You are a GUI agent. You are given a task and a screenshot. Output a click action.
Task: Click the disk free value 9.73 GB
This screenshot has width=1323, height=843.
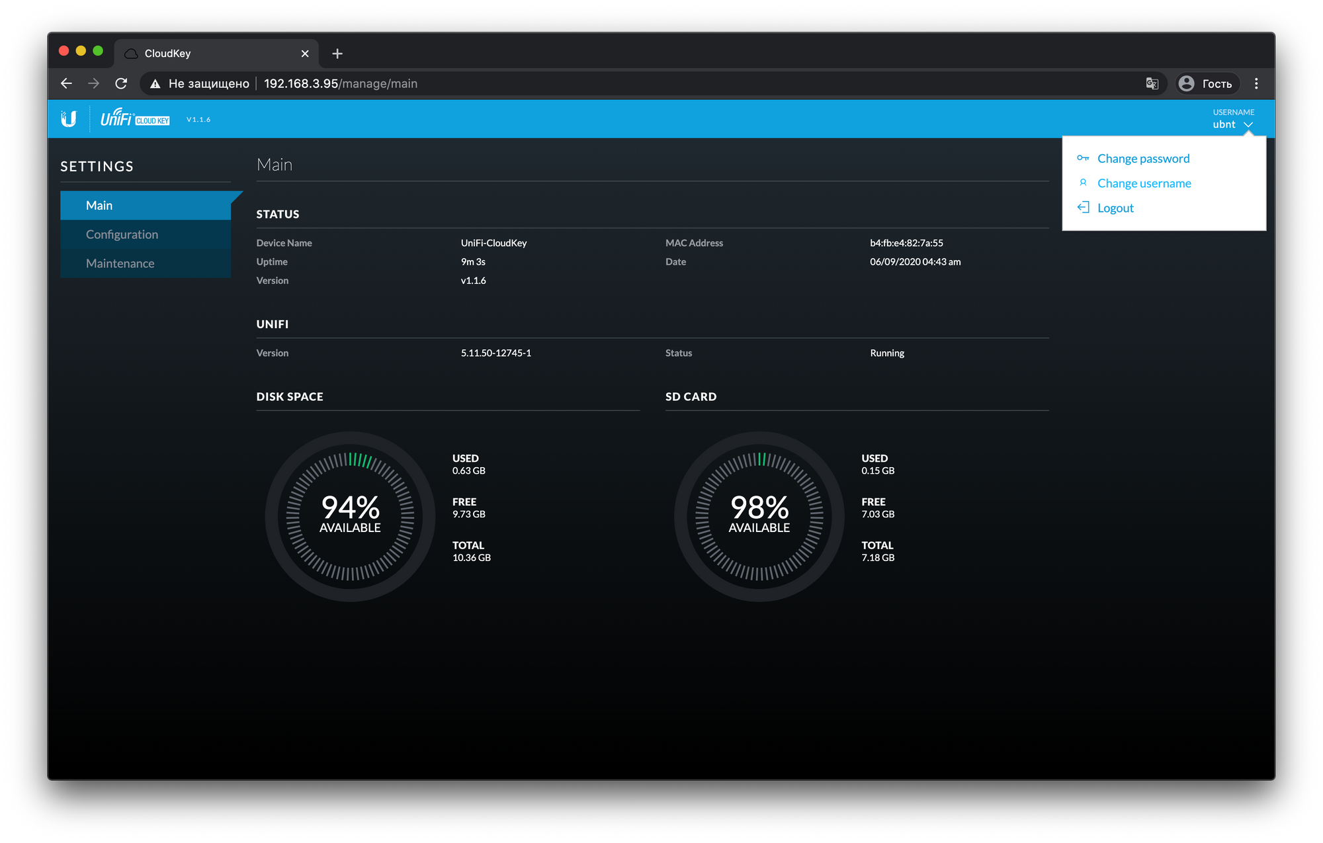(469, 514)
